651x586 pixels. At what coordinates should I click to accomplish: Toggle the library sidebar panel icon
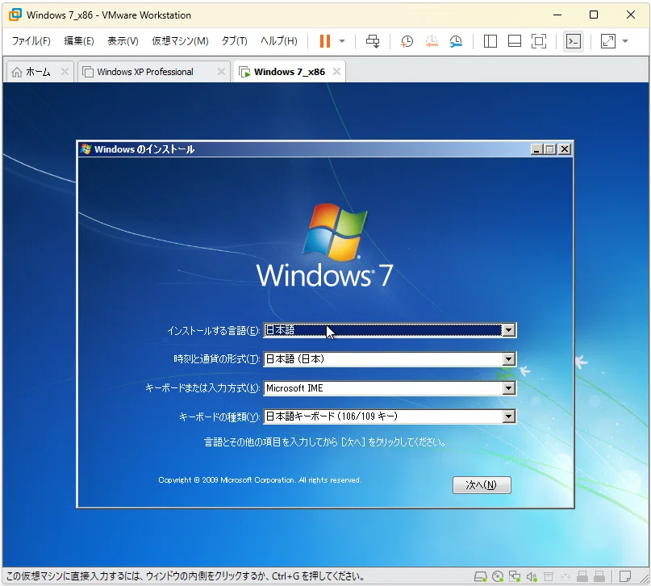pyautogui.click(x=490, y=41)
